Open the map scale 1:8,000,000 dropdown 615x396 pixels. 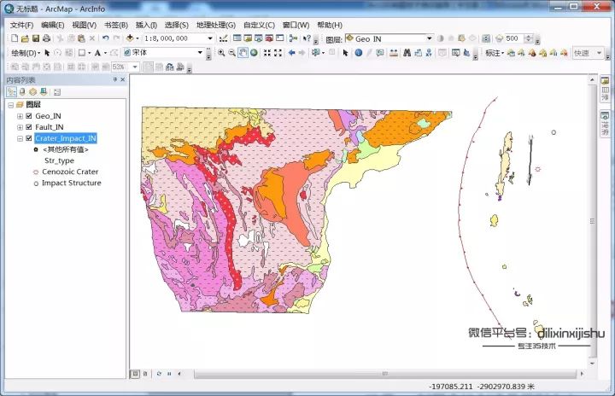[210, 38]
